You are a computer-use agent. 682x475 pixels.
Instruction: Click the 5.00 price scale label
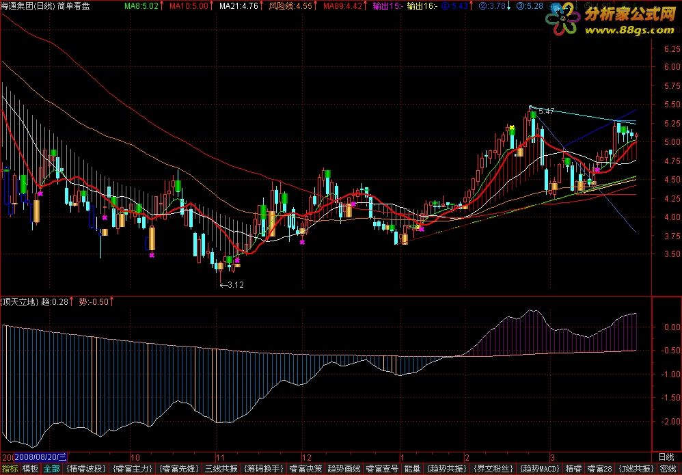tap(672, 141)
